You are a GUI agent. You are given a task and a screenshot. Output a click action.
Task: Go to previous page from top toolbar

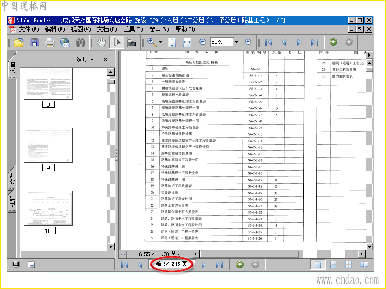point(284,42)
